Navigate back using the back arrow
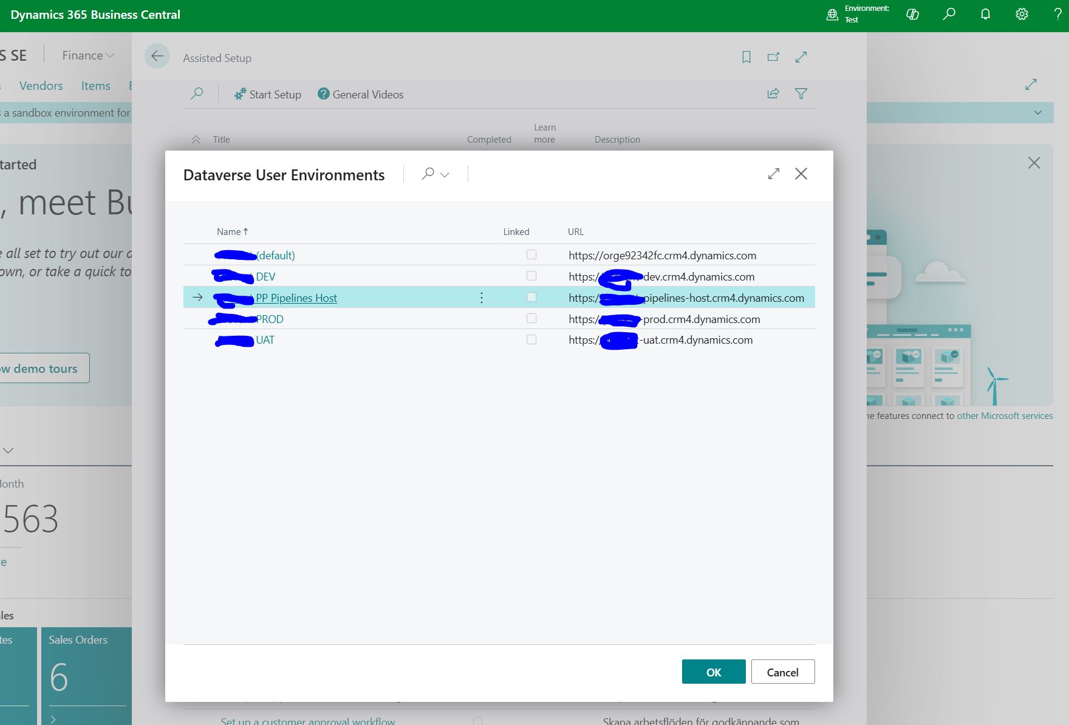Image resolution: width=1069 pixels, height=725 pixels. (157, 56)
